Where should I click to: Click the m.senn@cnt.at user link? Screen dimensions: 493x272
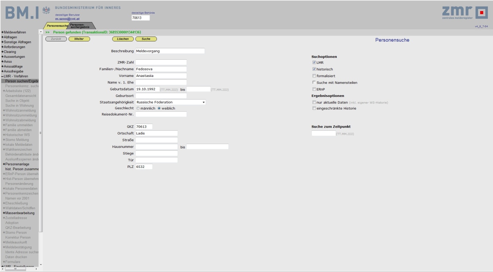point(67,19)
